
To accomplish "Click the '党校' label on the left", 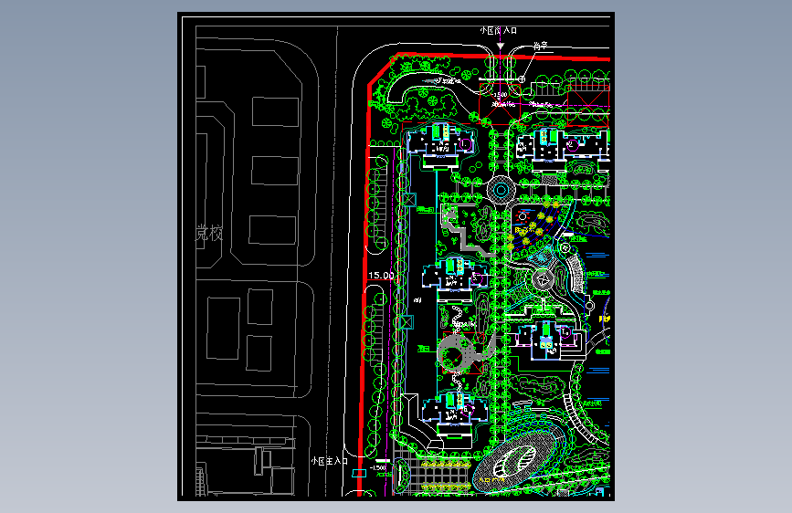I will click(x=209, y=233).
